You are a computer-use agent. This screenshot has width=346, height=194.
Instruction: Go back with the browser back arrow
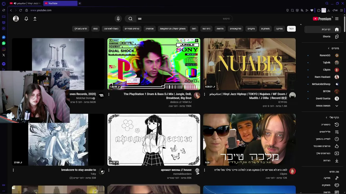pyautogui.click(x=11, y=10)
